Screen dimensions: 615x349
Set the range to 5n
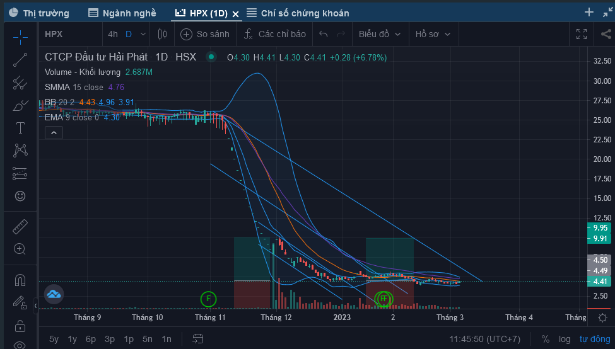[148, 339]
